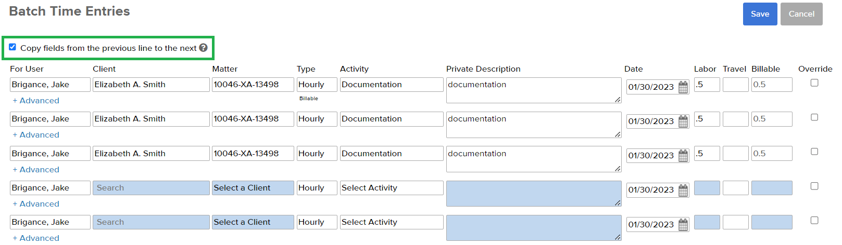Open calendar picker on second row date
842x245 pixels.
(683, 121)
